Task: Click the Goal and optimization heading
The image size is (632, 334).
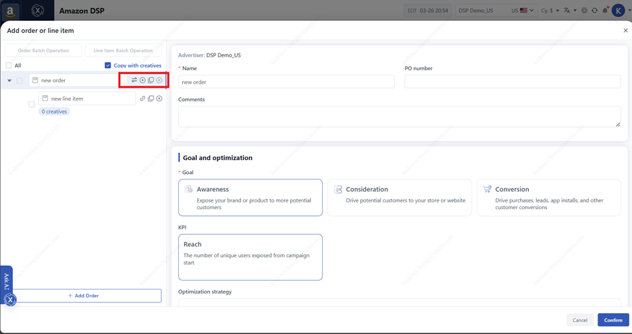Action: point(217,157)
